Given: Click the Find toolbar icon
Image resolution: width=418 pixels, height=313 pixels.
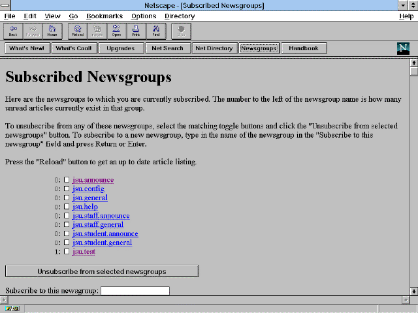Looking at the screenshot, I should (x=156, y=31).
